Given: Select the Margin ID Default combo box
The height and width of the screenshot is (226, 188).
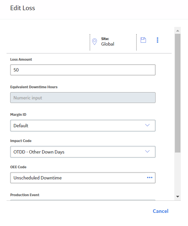Looking at the screenshot, I should tap(83, 126).
